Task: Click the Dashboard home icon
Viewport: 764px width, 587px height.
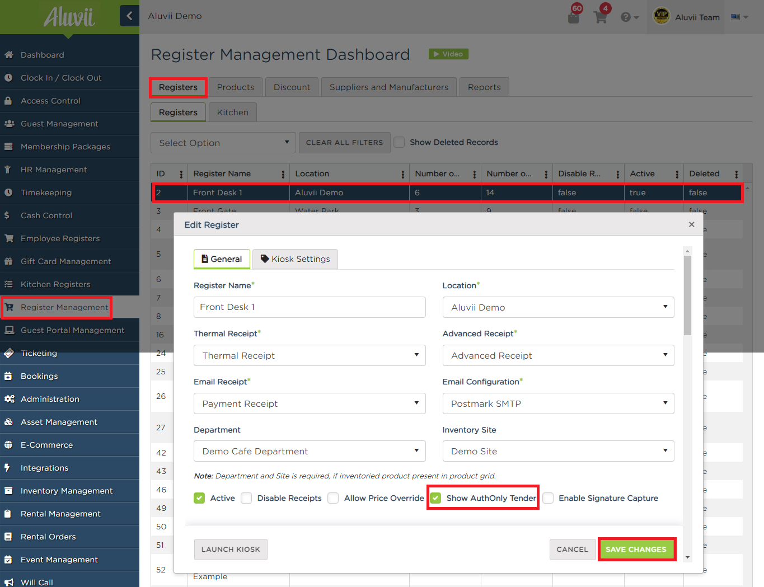Action: pos(9,55)
